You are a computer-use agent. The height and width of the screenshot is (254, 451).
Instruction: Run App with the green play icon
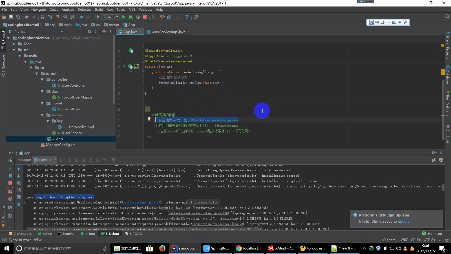pyautogui.click(x=123, y=17)
